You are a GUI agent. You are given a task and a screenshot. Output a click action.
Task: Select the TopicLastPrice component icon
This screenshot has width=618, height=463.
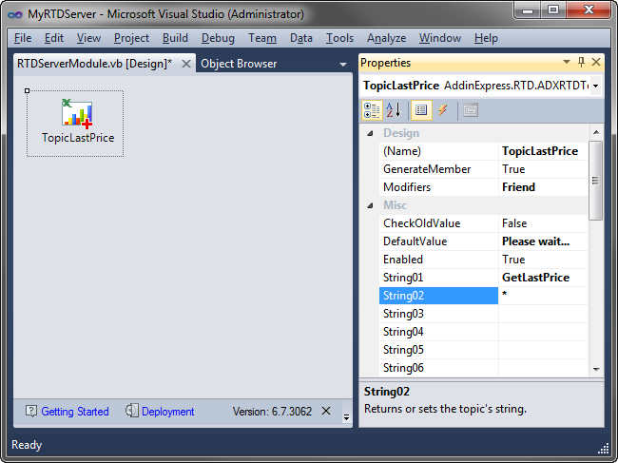(x=77, y=113)
